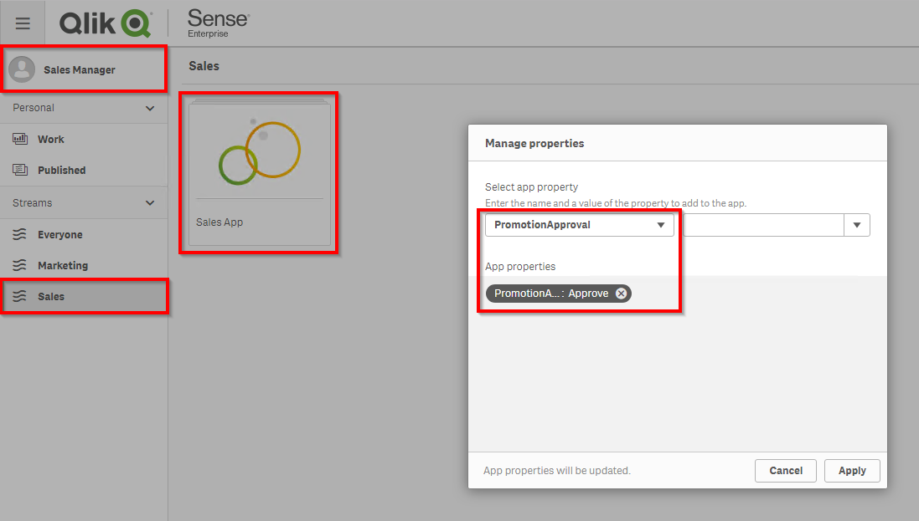This screenshot has width=919, height=521.
Task: Click the 'App properties will be updated.' message
Action: coord(557,471)
